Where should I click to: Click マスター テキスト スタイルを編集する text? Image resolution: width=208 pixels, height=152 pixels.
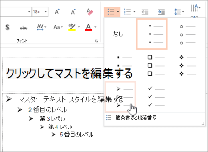click(71, 99)
